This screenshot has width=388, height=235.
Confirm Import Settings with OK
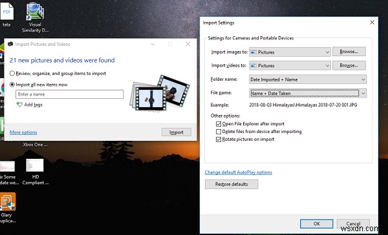[x=316, y=223]
